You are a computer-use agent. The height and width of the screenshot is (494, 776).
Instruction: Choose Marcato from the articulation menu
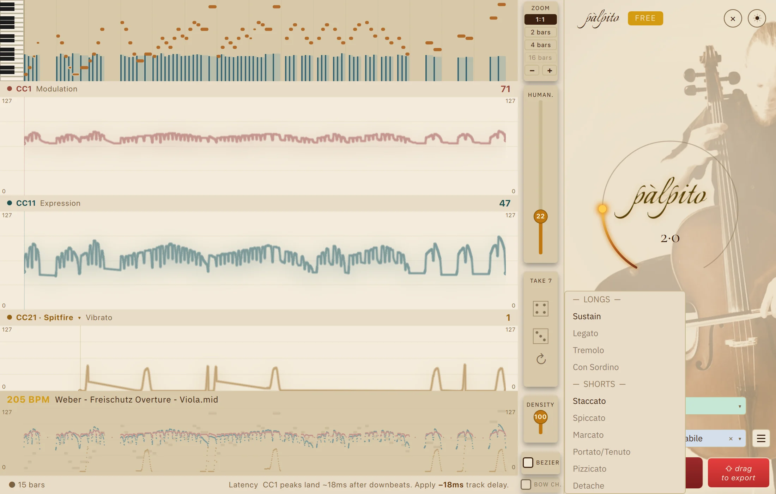(625, 435)
